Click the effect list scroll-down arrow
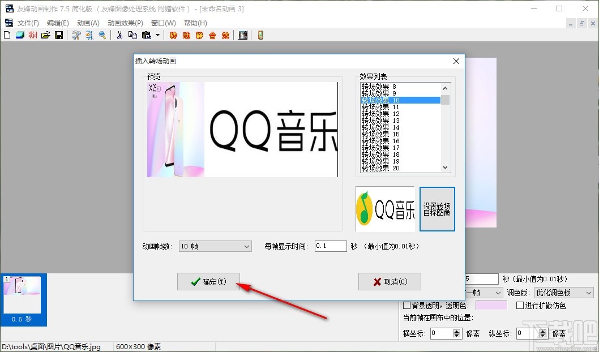This screenshot has height=352, width=599. coord(445,167)
